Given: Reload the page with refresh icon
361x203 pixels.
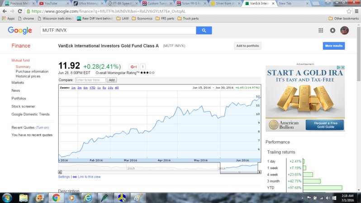Looking at the screenshot, I should click(x=20, y=11).
